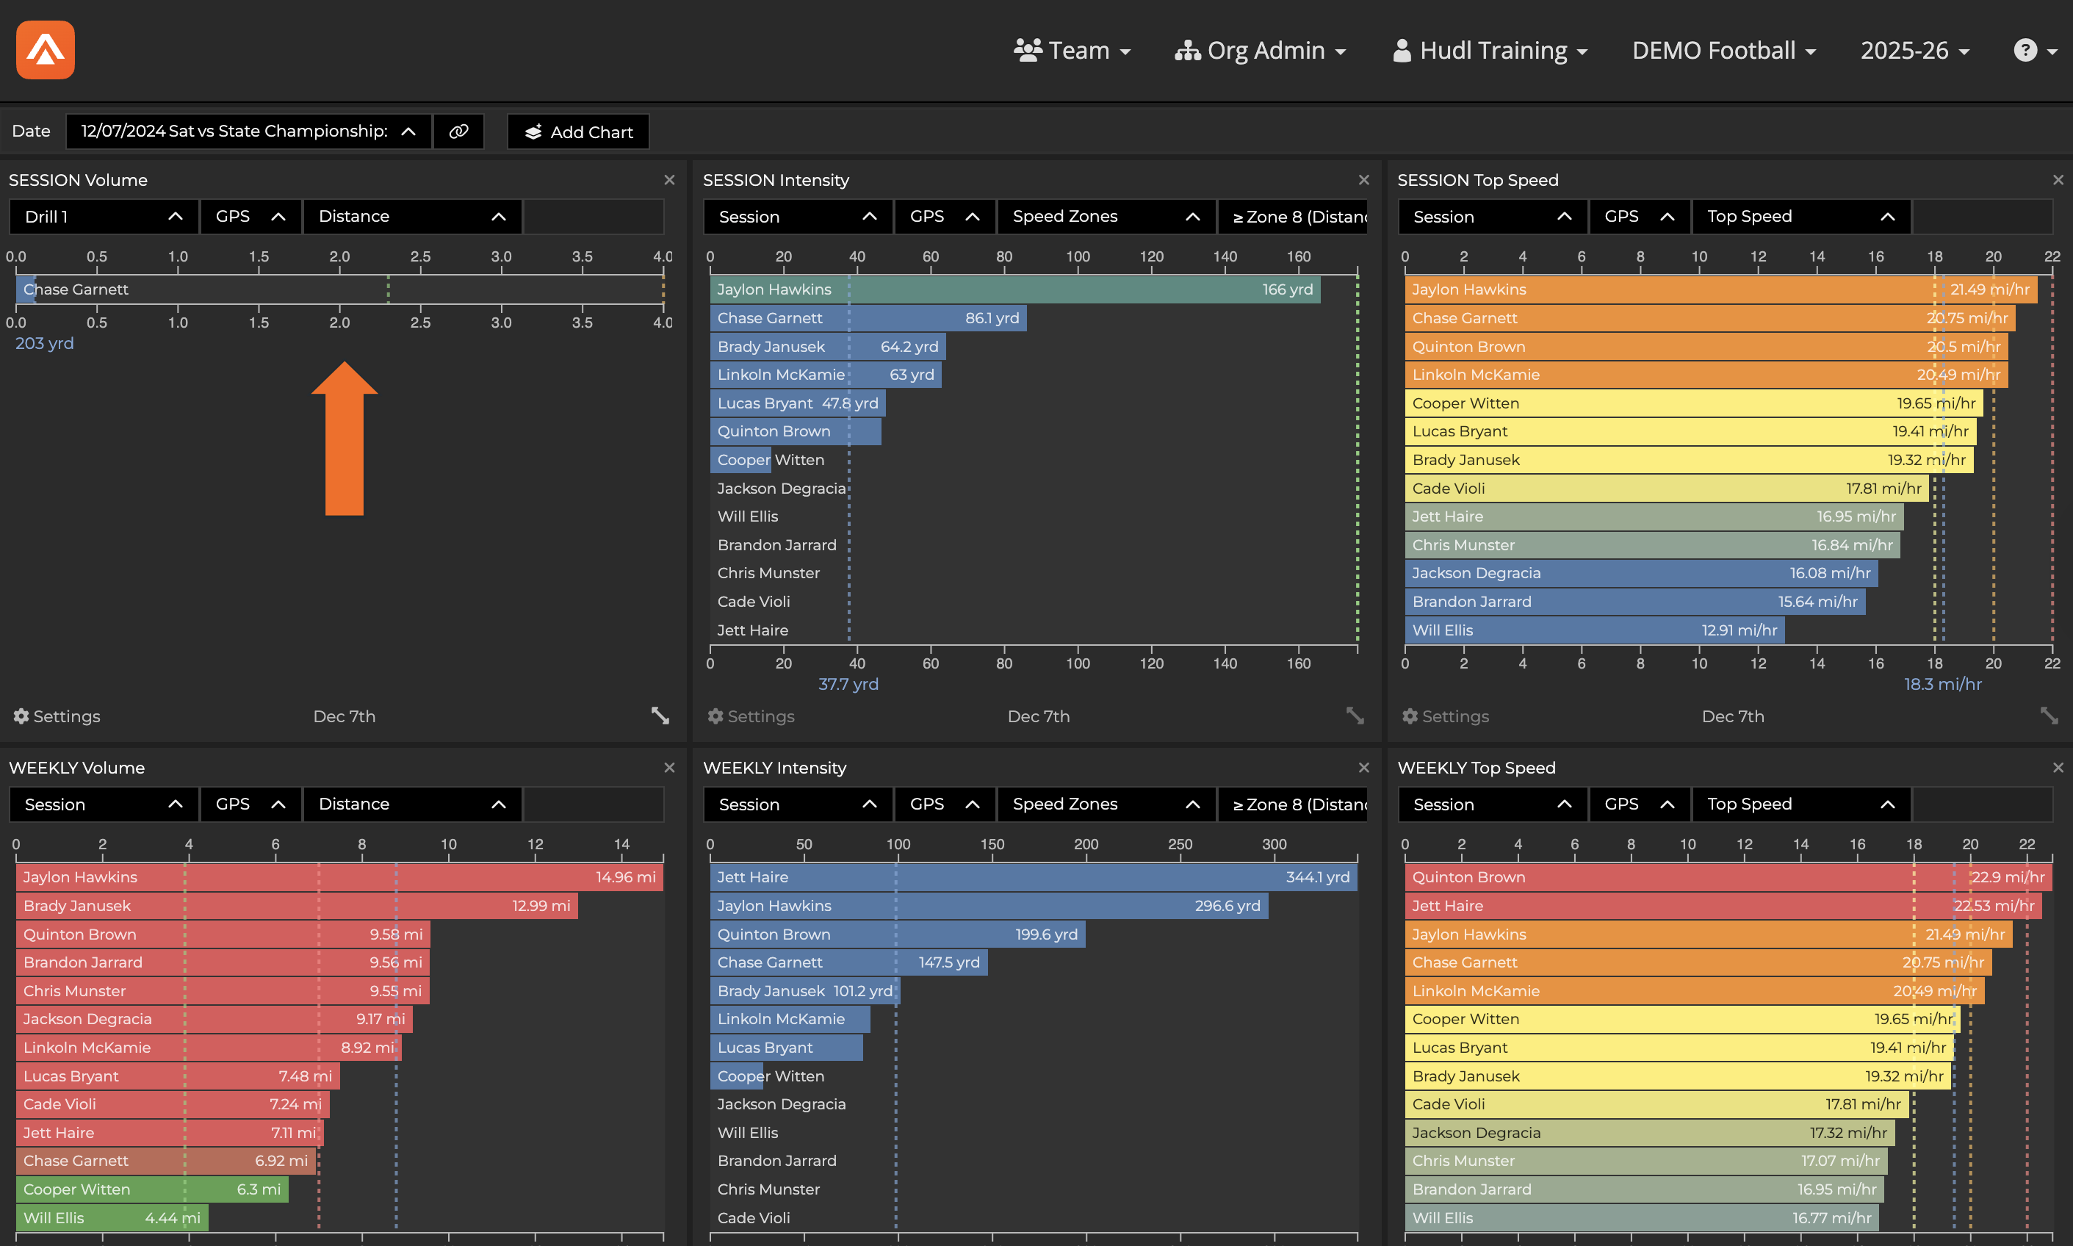Open the Drill 1 dropdown in SESSION Volume
The height and width of the screenshot is (1246, 2073).
coord(104,217)
